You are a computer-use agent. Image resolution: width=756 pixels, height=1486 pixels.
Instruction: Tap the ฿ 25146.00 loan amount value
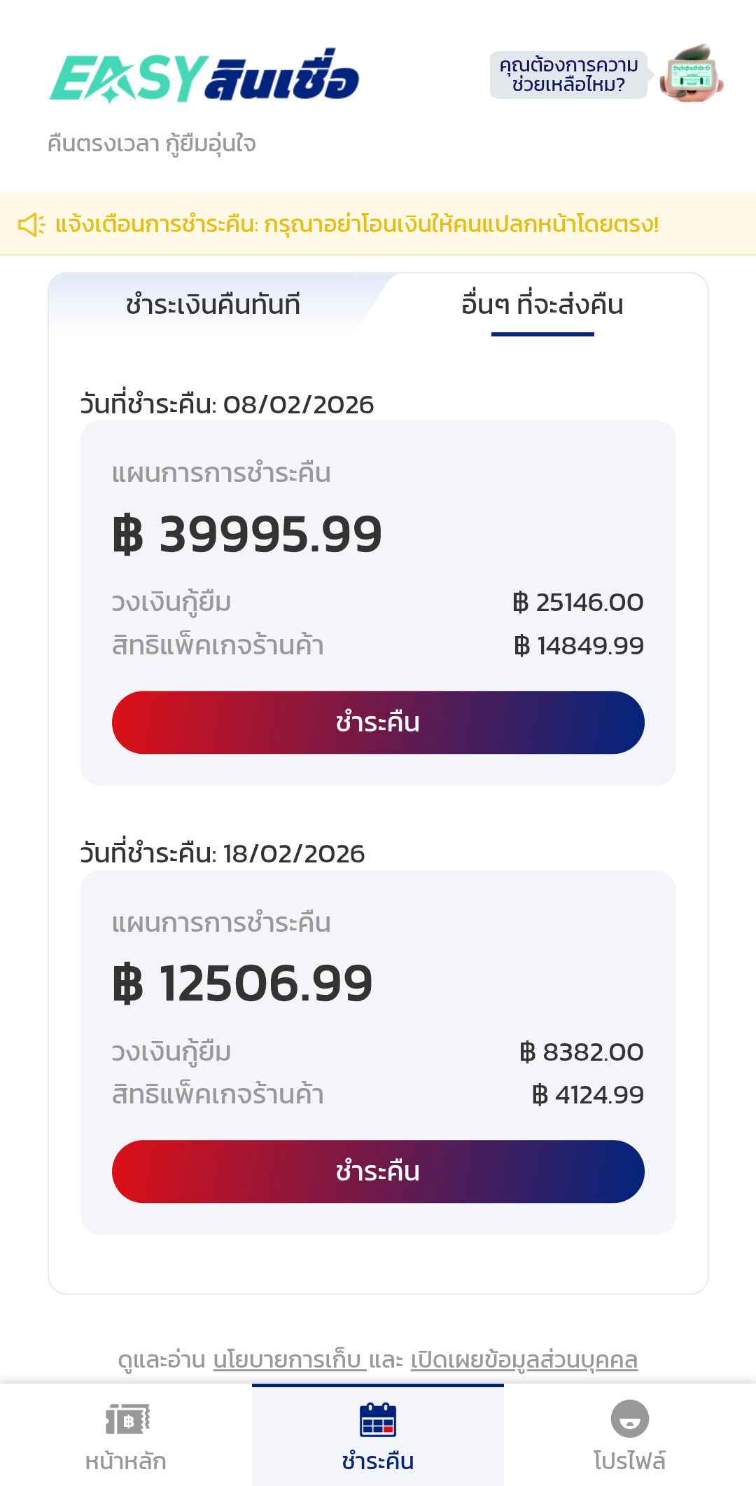(x=577, y=603)
